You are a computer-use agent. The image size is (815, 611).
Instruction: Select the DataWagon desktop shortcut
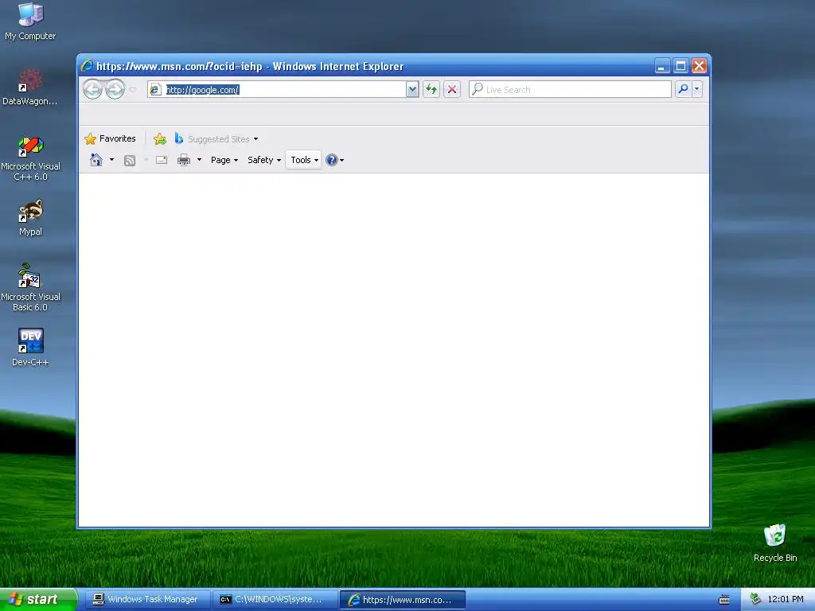click(x=30, y=88)
